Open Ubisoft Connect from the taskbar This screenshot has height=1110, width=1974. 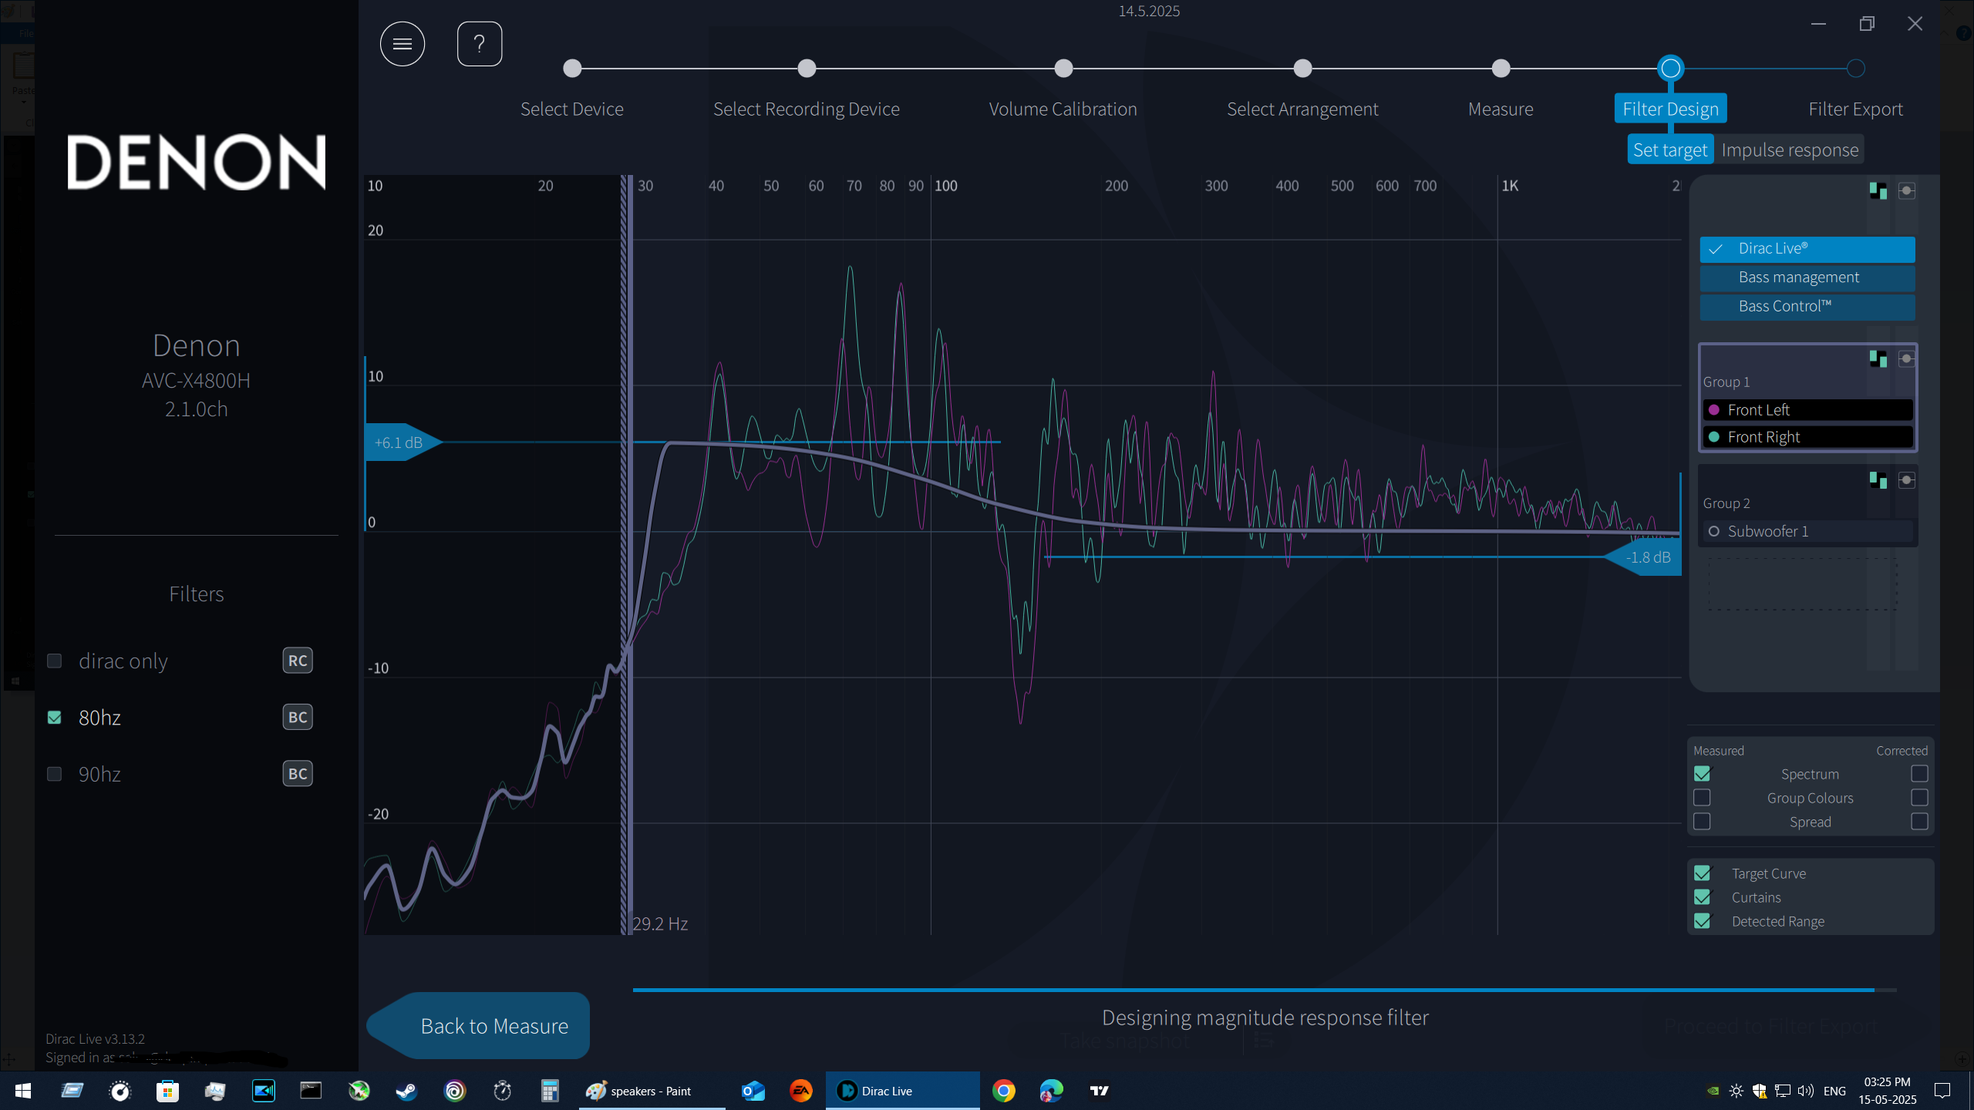tap(455, 1091)
